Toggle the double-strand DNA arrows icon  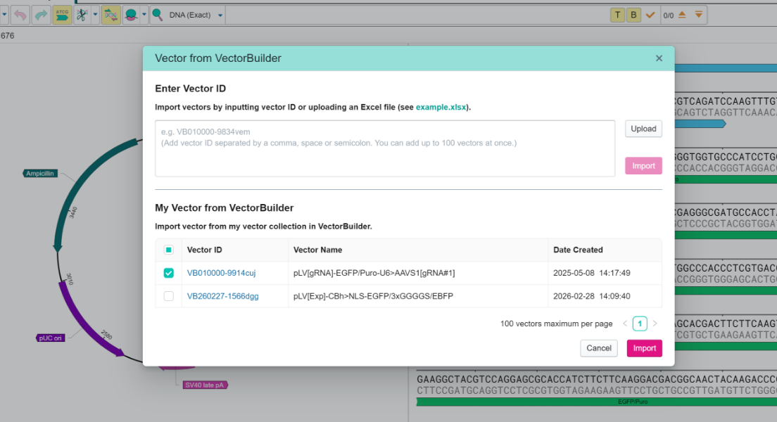click(111, 15)
